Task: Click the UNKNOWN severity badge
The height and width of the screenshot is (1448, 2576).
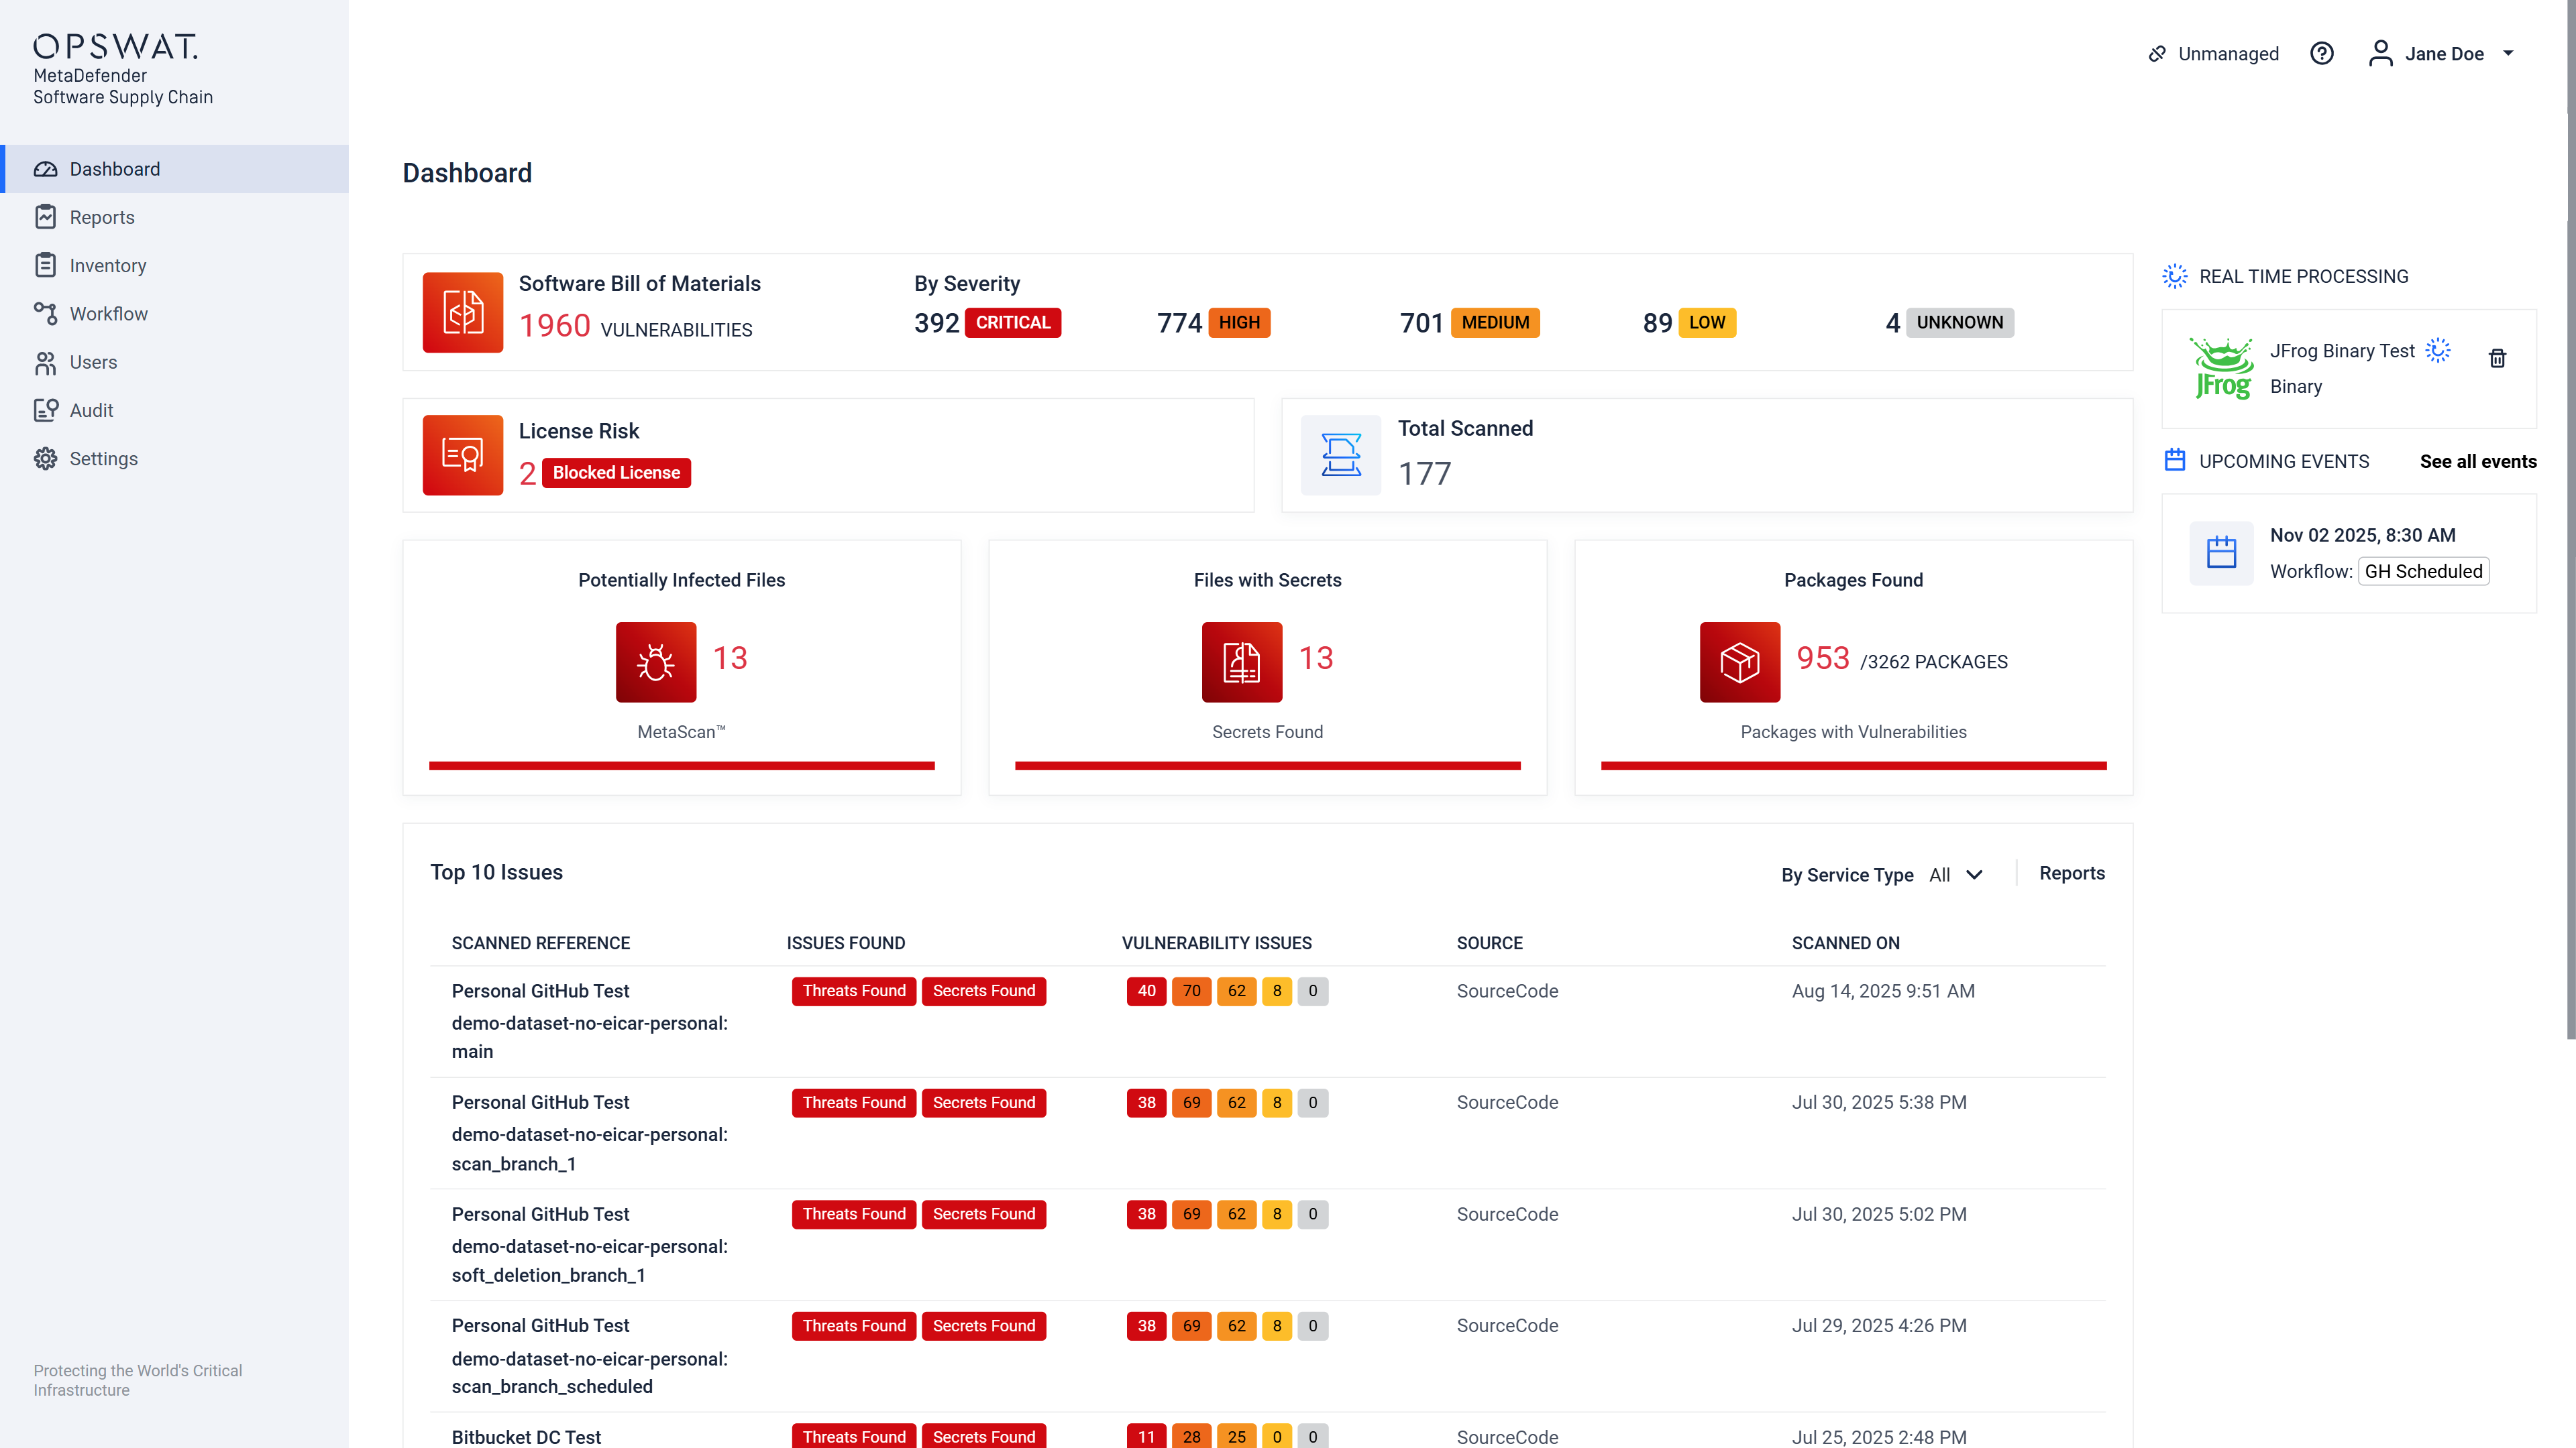Action: click(x=1960, y=322)
